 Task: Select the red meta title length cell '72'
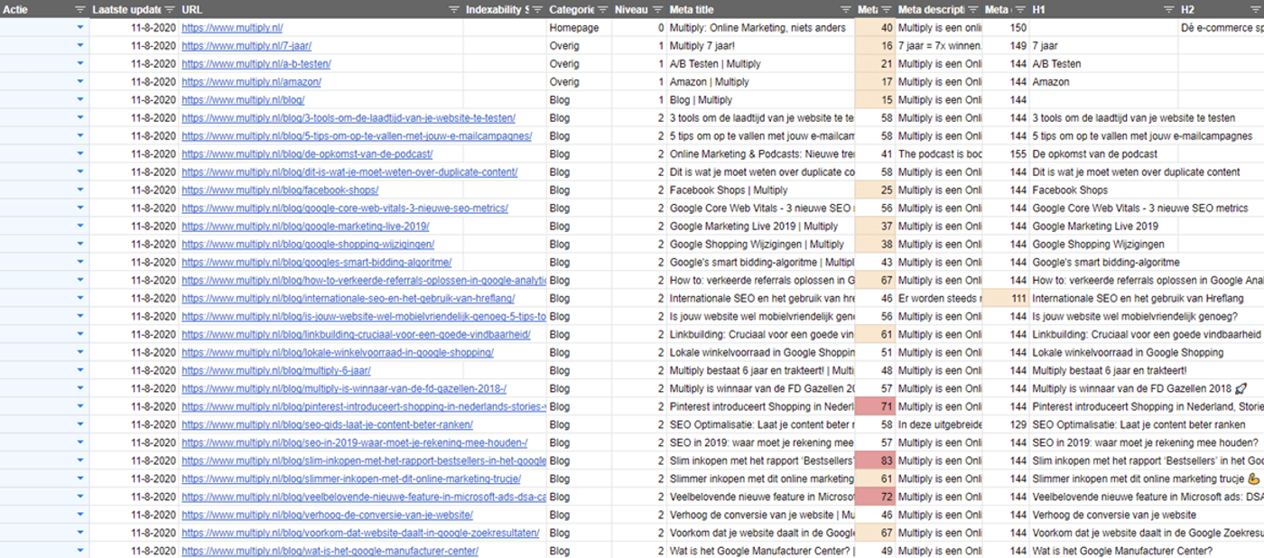pos(875,497)
